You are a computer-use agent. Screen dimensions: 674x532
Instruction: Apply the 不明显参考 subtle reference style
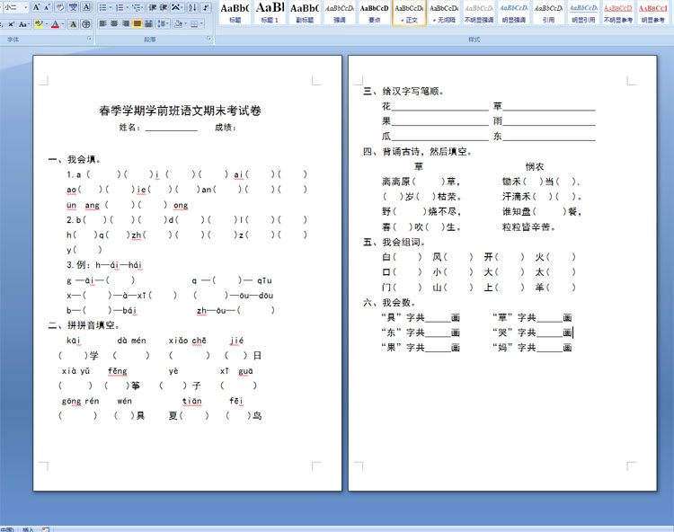tap(618, 13)
